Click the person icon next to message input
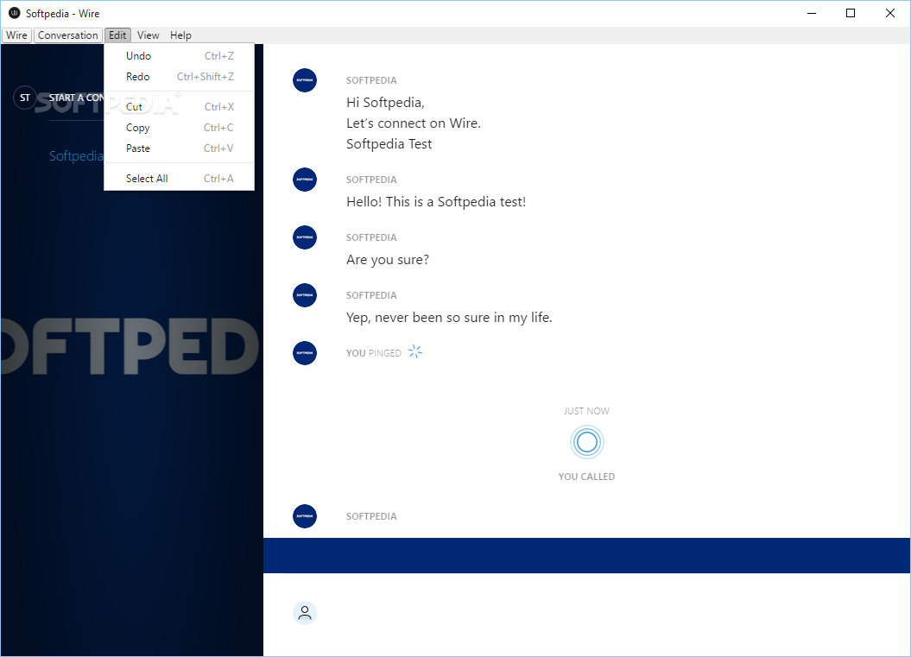 tap(305, 613)
